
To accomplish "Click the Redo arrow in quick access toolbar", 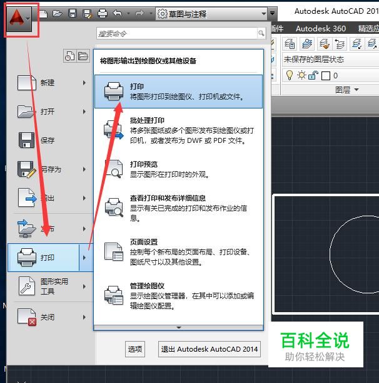I will pos(139,13).
